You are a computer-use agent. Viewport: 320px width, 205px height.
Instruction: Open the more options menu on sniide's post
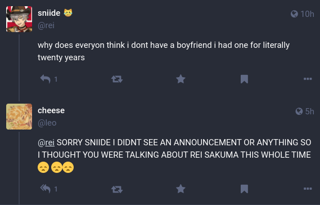point(308,79)
